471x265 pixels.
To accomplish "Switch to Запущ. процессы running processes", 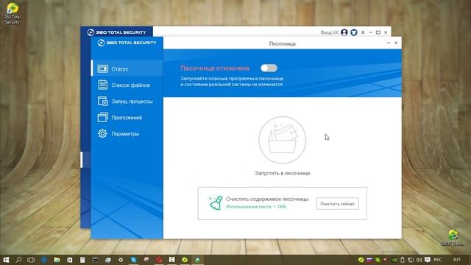I will pos(127,102).
